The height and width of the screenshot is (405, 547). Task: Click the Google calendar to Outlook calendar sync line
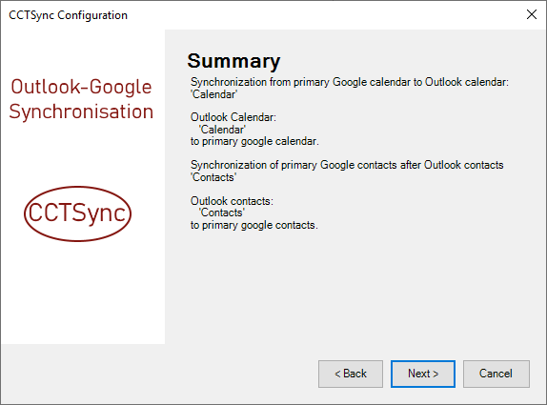[x=350, y=82]
